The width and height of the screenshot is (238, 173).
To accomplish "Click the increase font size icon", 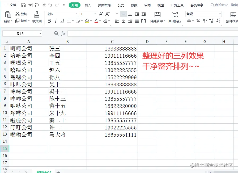I will 101,13.
